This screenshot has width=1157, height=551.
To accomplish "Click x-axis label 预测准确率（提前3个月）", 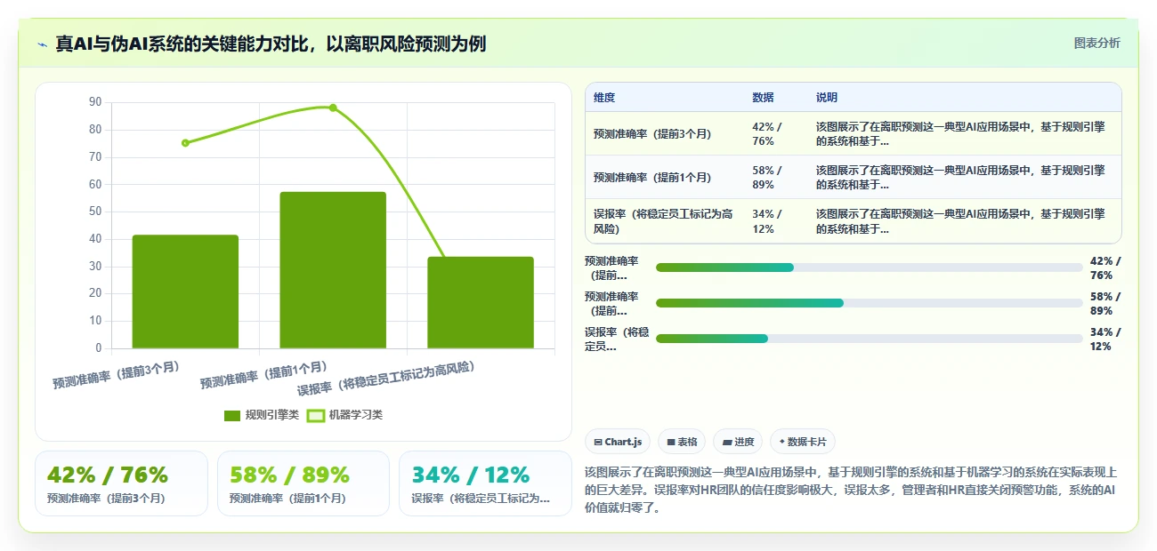I will 116,375.
